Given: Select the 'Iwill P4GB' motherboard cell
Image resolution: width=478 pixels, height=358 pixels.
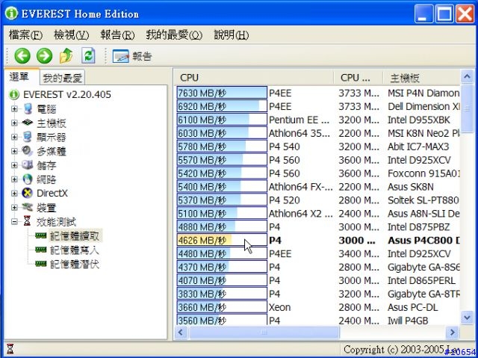Looking at the screenshot, I should pyautogui.click(x=408, y=321).
